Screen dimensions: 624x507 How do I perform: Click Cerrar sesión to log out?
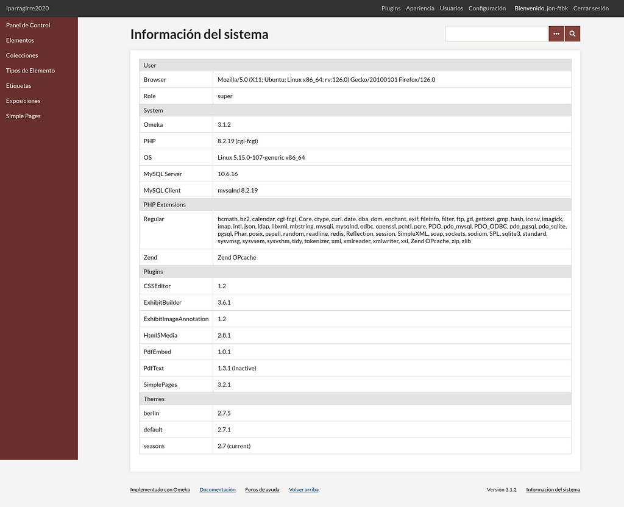591,9
